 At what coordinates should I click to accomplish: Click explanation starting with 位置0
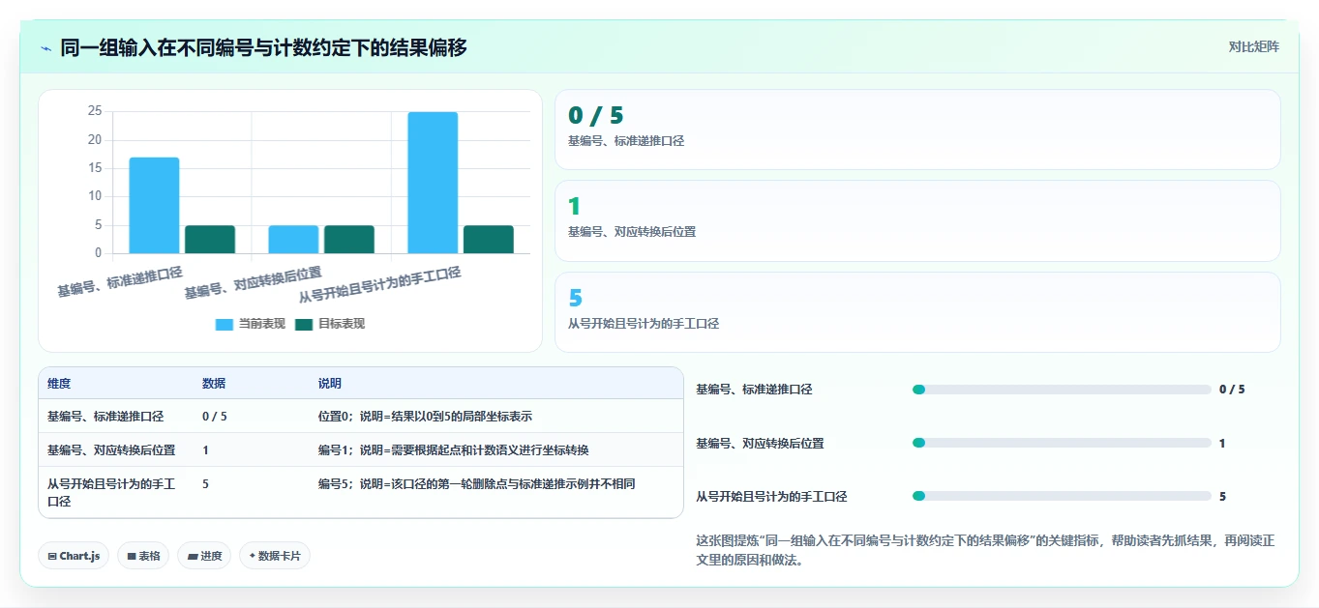click(x=425, y=417)
